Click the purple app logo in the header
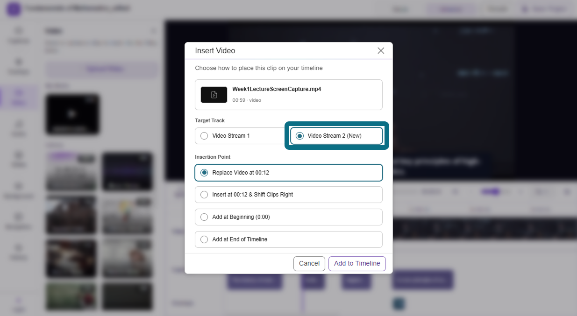This screenshot has width=577, height=316. click(x=14, y=9)
